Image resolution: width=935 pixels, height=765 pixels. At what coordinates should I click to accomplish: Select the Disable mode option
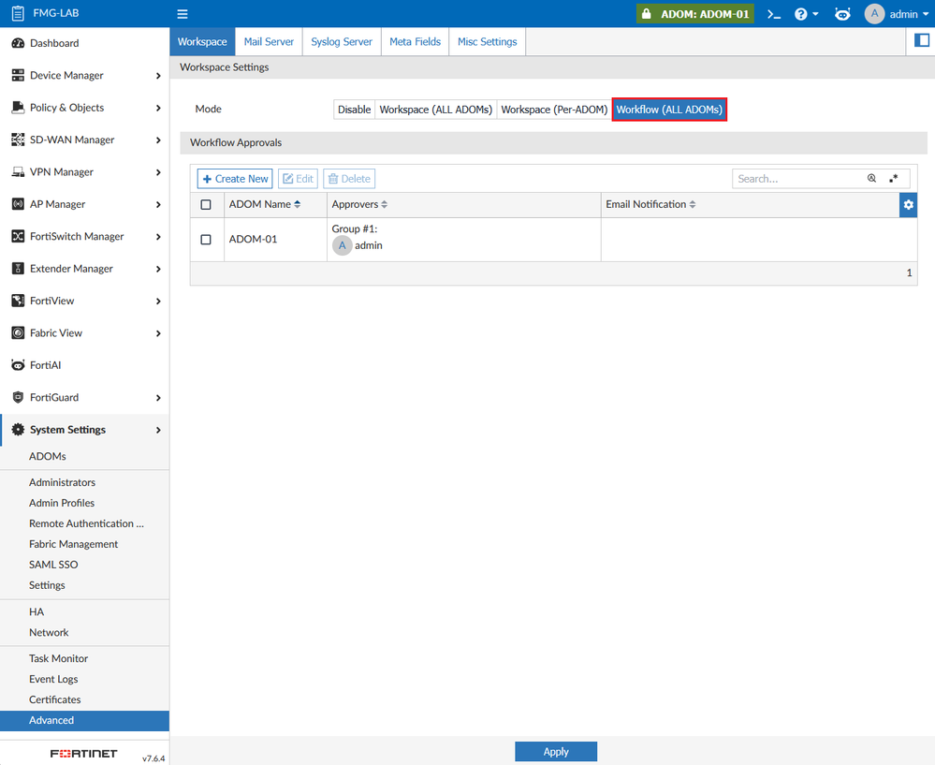pos(354,110)
